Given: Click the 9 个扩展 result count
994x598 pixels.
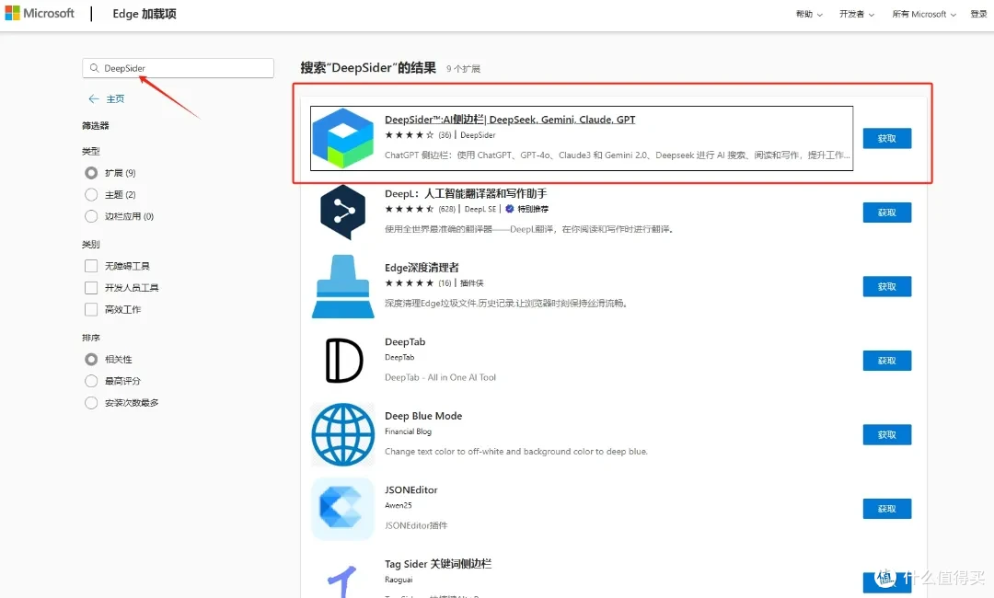Looking at the screenshot, I should [463, 68].
